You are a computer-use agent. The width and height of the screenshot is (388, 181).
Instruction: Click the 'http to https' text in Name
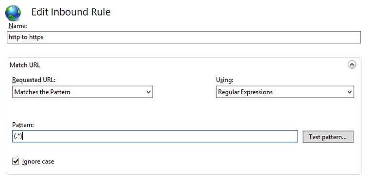coord(26,37)
